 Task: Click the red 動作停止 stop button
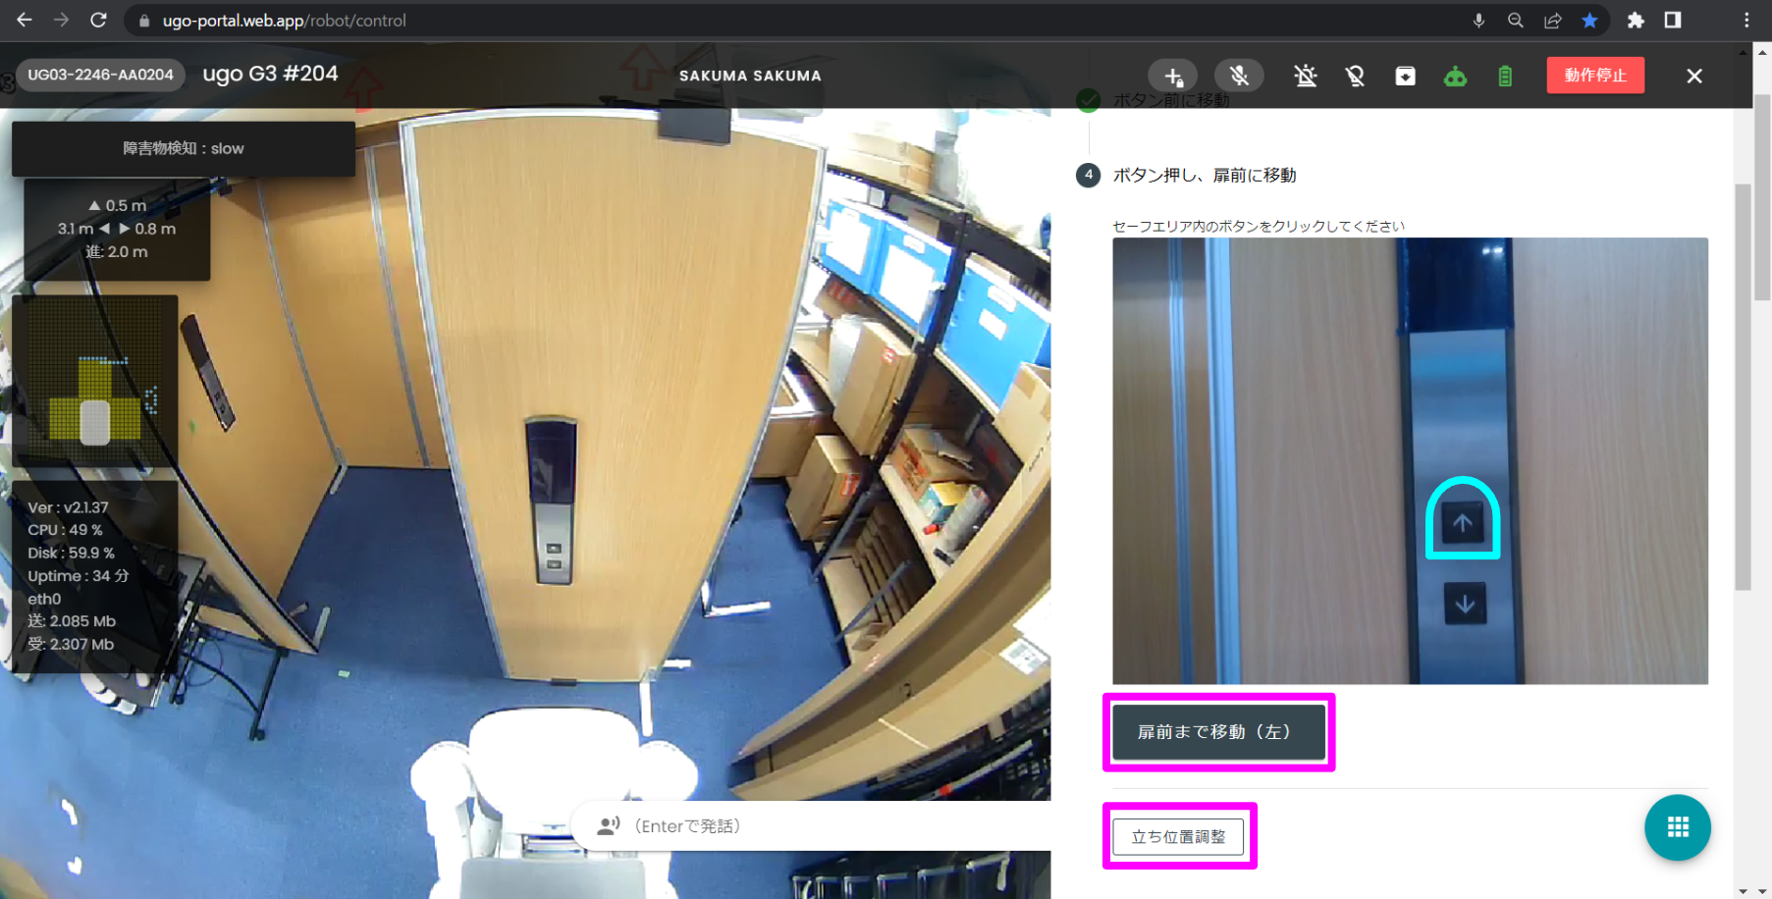click(1595, 76)
